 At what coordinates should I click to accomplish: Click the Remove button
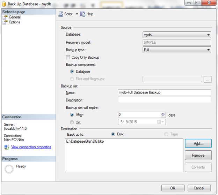(198, 155)
